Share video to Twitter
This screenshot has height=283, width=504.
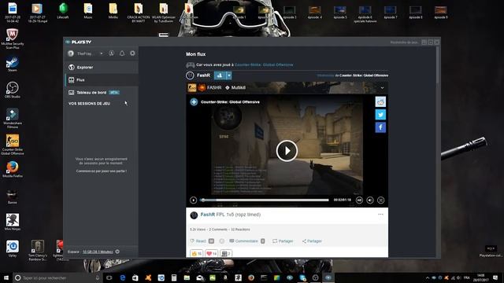coord(380,115)
